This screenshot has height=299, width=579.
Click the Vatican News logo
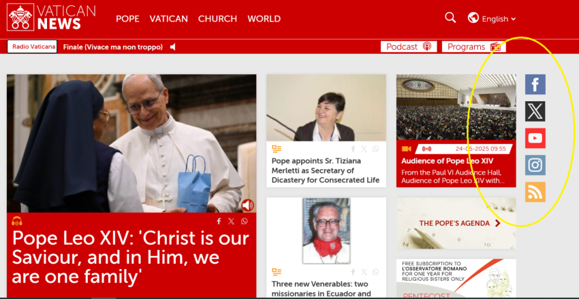pyautogui.click(x=51, y=17)
